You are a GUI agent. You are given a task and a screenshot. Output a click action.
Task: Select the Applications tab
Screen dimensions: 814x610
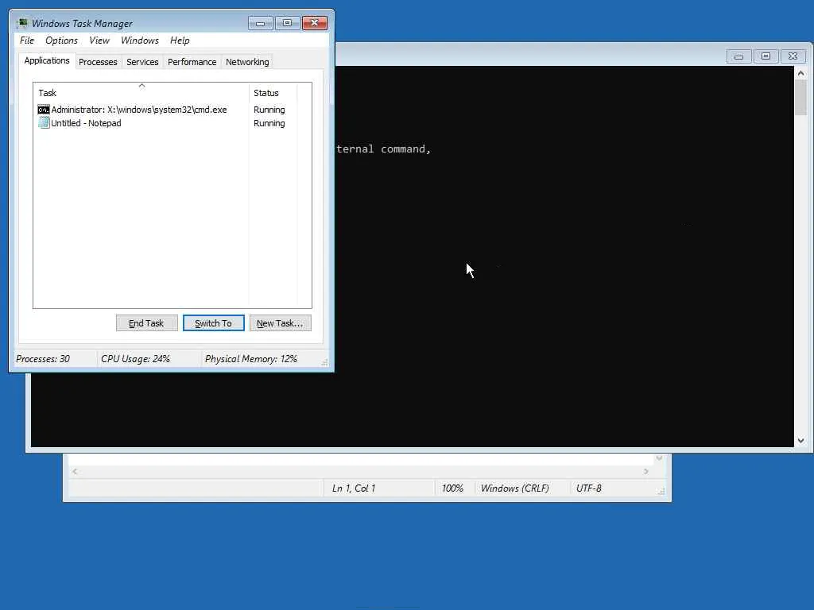coord(47,60)
